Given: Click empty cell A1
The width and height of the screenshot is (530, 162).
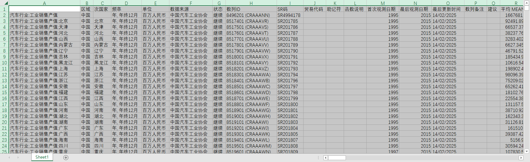Looking at the screenshot, I should [x=45, y=9].
